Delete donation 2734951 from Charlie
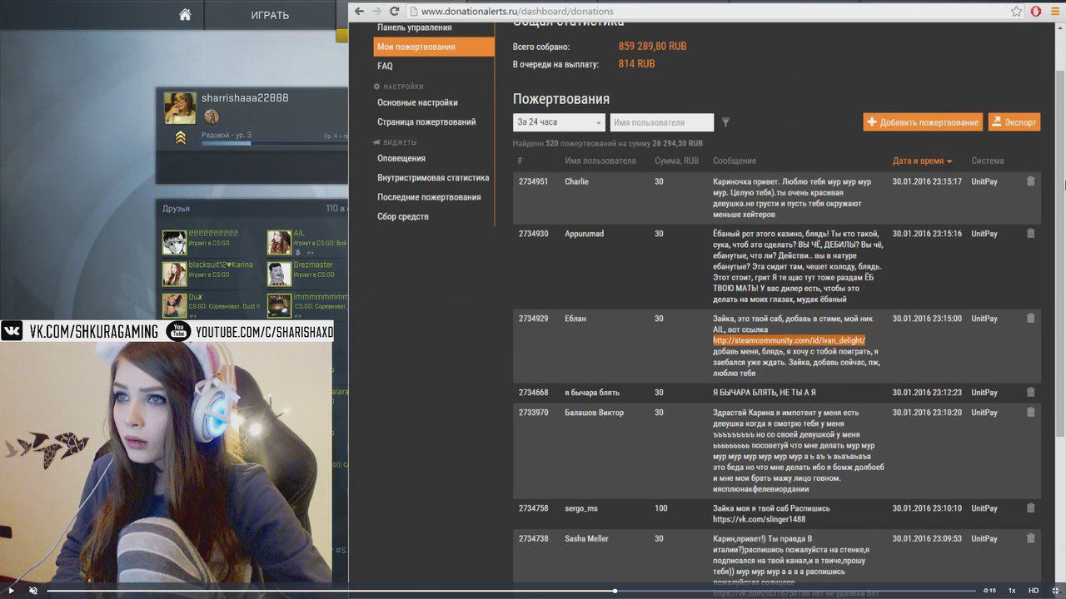Screen dimensions: 1066x599 pyautogui.click(x=1031, y=181)
